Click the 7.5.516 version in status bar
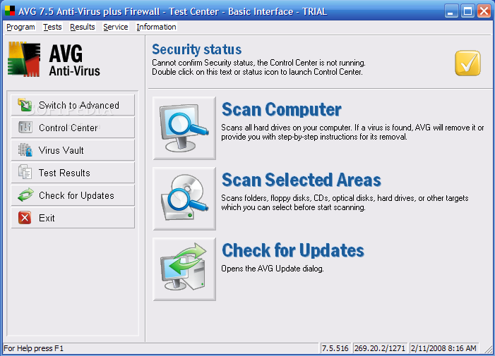Image resolution: width=495 pixels, height=356 pixels. click(x=335, y=348)
